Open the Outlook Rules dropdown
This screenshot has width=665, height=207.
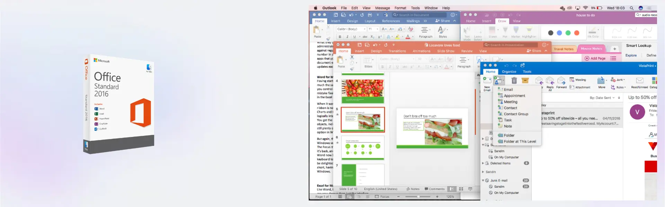point(618,87)
